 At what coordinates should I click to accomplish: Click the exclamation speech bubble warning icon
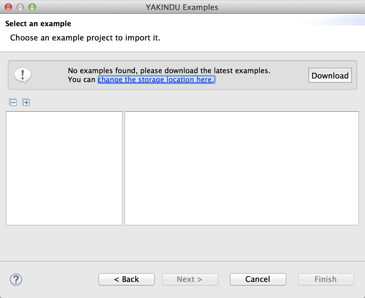pos(22,75)
